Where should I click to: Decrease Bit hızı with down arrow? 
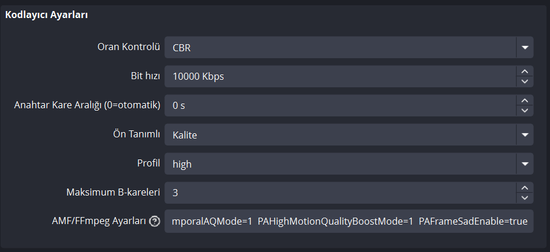(x=525, y=81)
